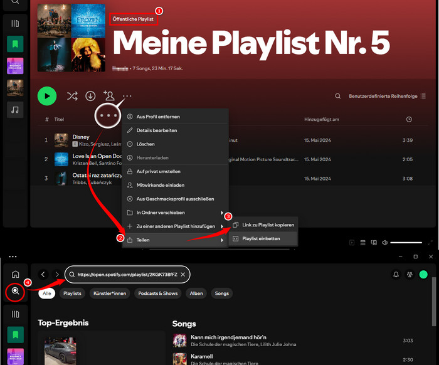Click the vertical scrollbar in the lower window
This screenshot has width=439, height=365.
(434, 302)
